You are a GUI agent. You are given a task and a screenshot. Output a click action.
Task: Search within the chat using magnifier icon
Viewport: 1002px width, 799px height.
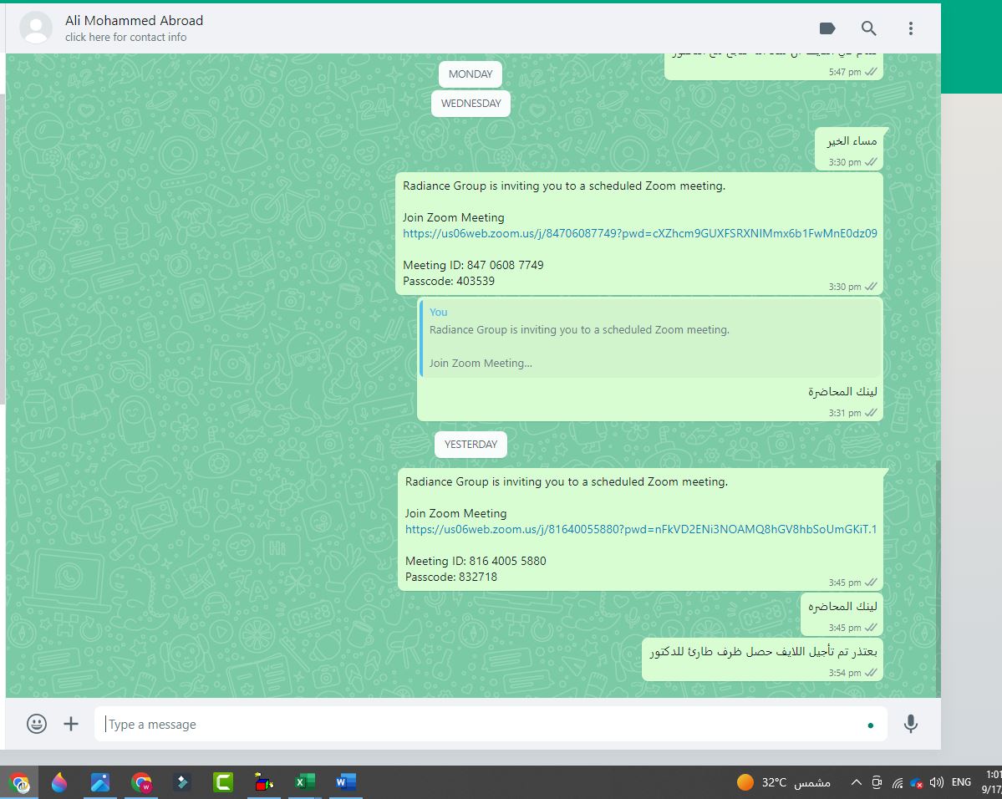point(868,28)
